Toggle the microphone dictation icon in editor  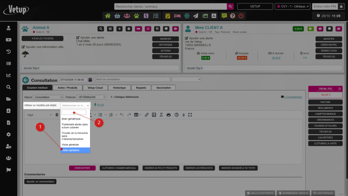[184, 115]
